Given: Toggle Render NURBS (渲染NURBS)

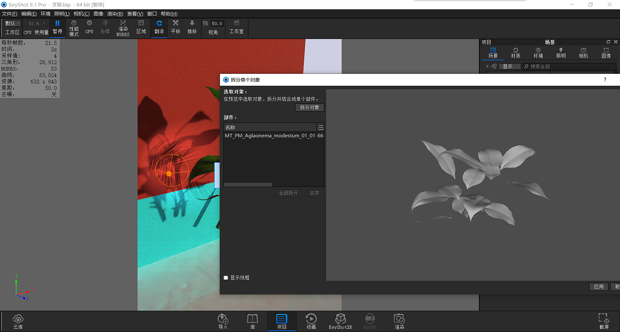Looking at the screenshot, I should (123, 28).
